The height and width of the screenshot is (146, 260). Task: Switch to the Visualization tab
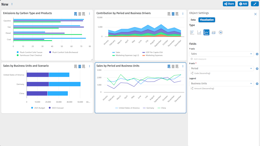(x=207, y=20)
